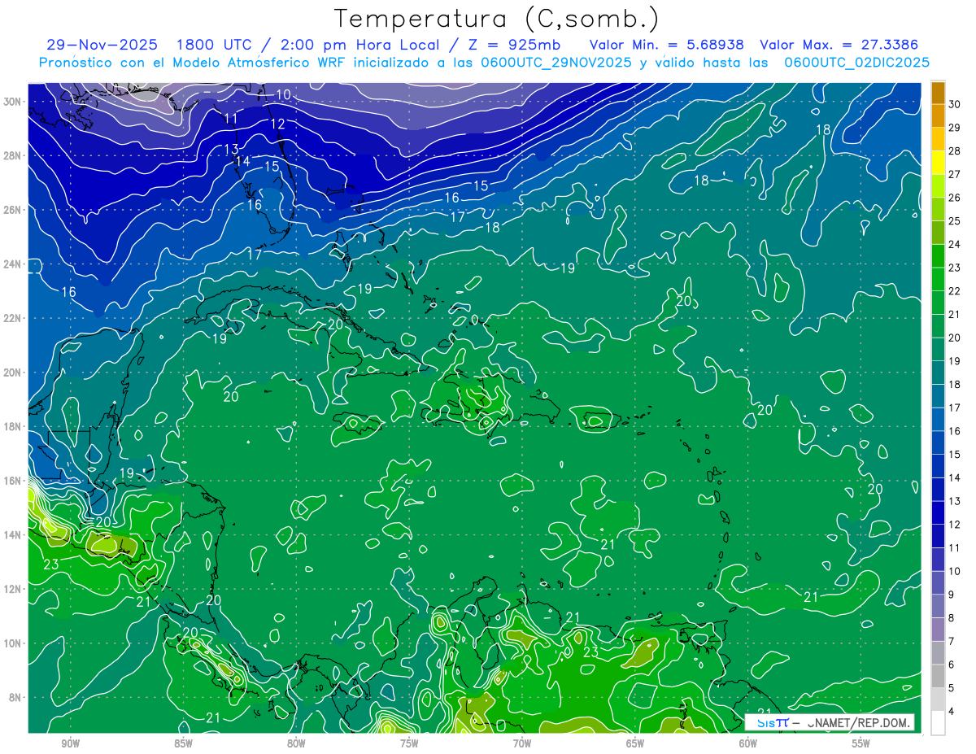
Task: Click the "80W" longitude axis label
Action: [x=296, y=743]
